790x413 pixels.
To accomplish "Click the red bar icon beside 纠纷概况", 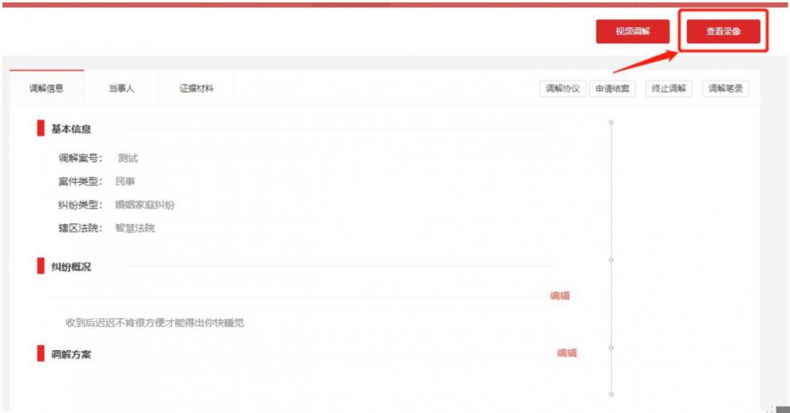I will (x=41, y=267).
